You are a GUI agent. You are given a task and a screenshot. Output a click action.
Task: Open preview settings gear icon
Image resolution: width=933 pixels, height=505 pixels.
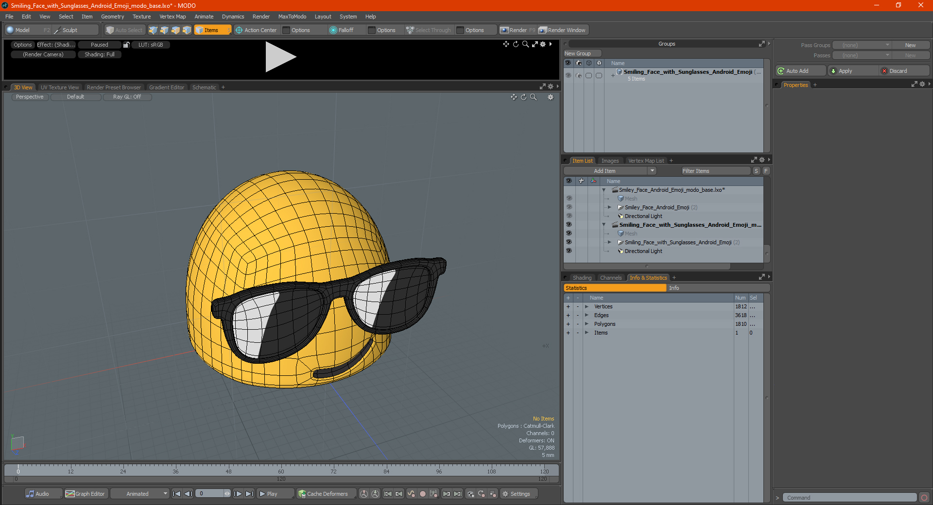543,44
